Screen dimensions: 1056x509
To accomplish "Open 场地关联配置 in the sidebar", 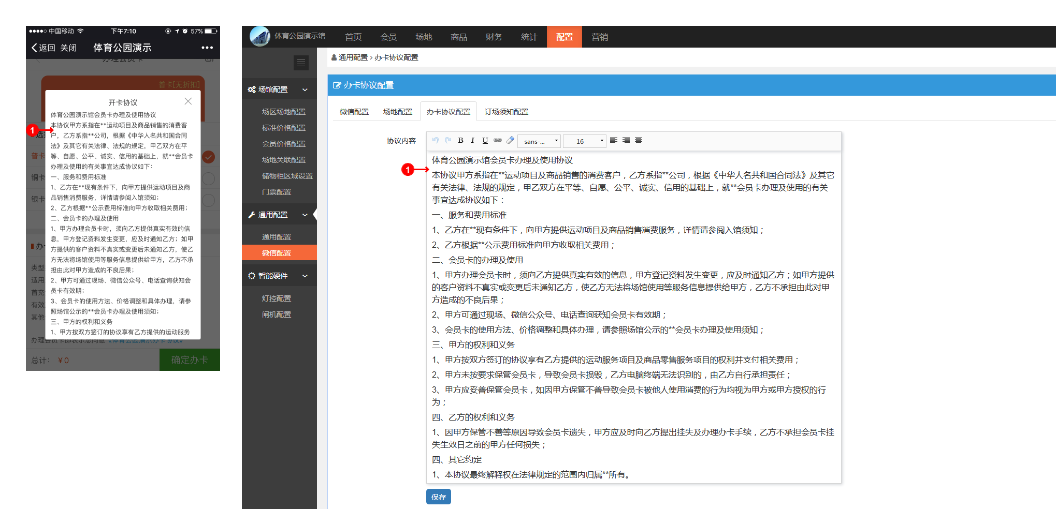I will [x=284, y=160].
